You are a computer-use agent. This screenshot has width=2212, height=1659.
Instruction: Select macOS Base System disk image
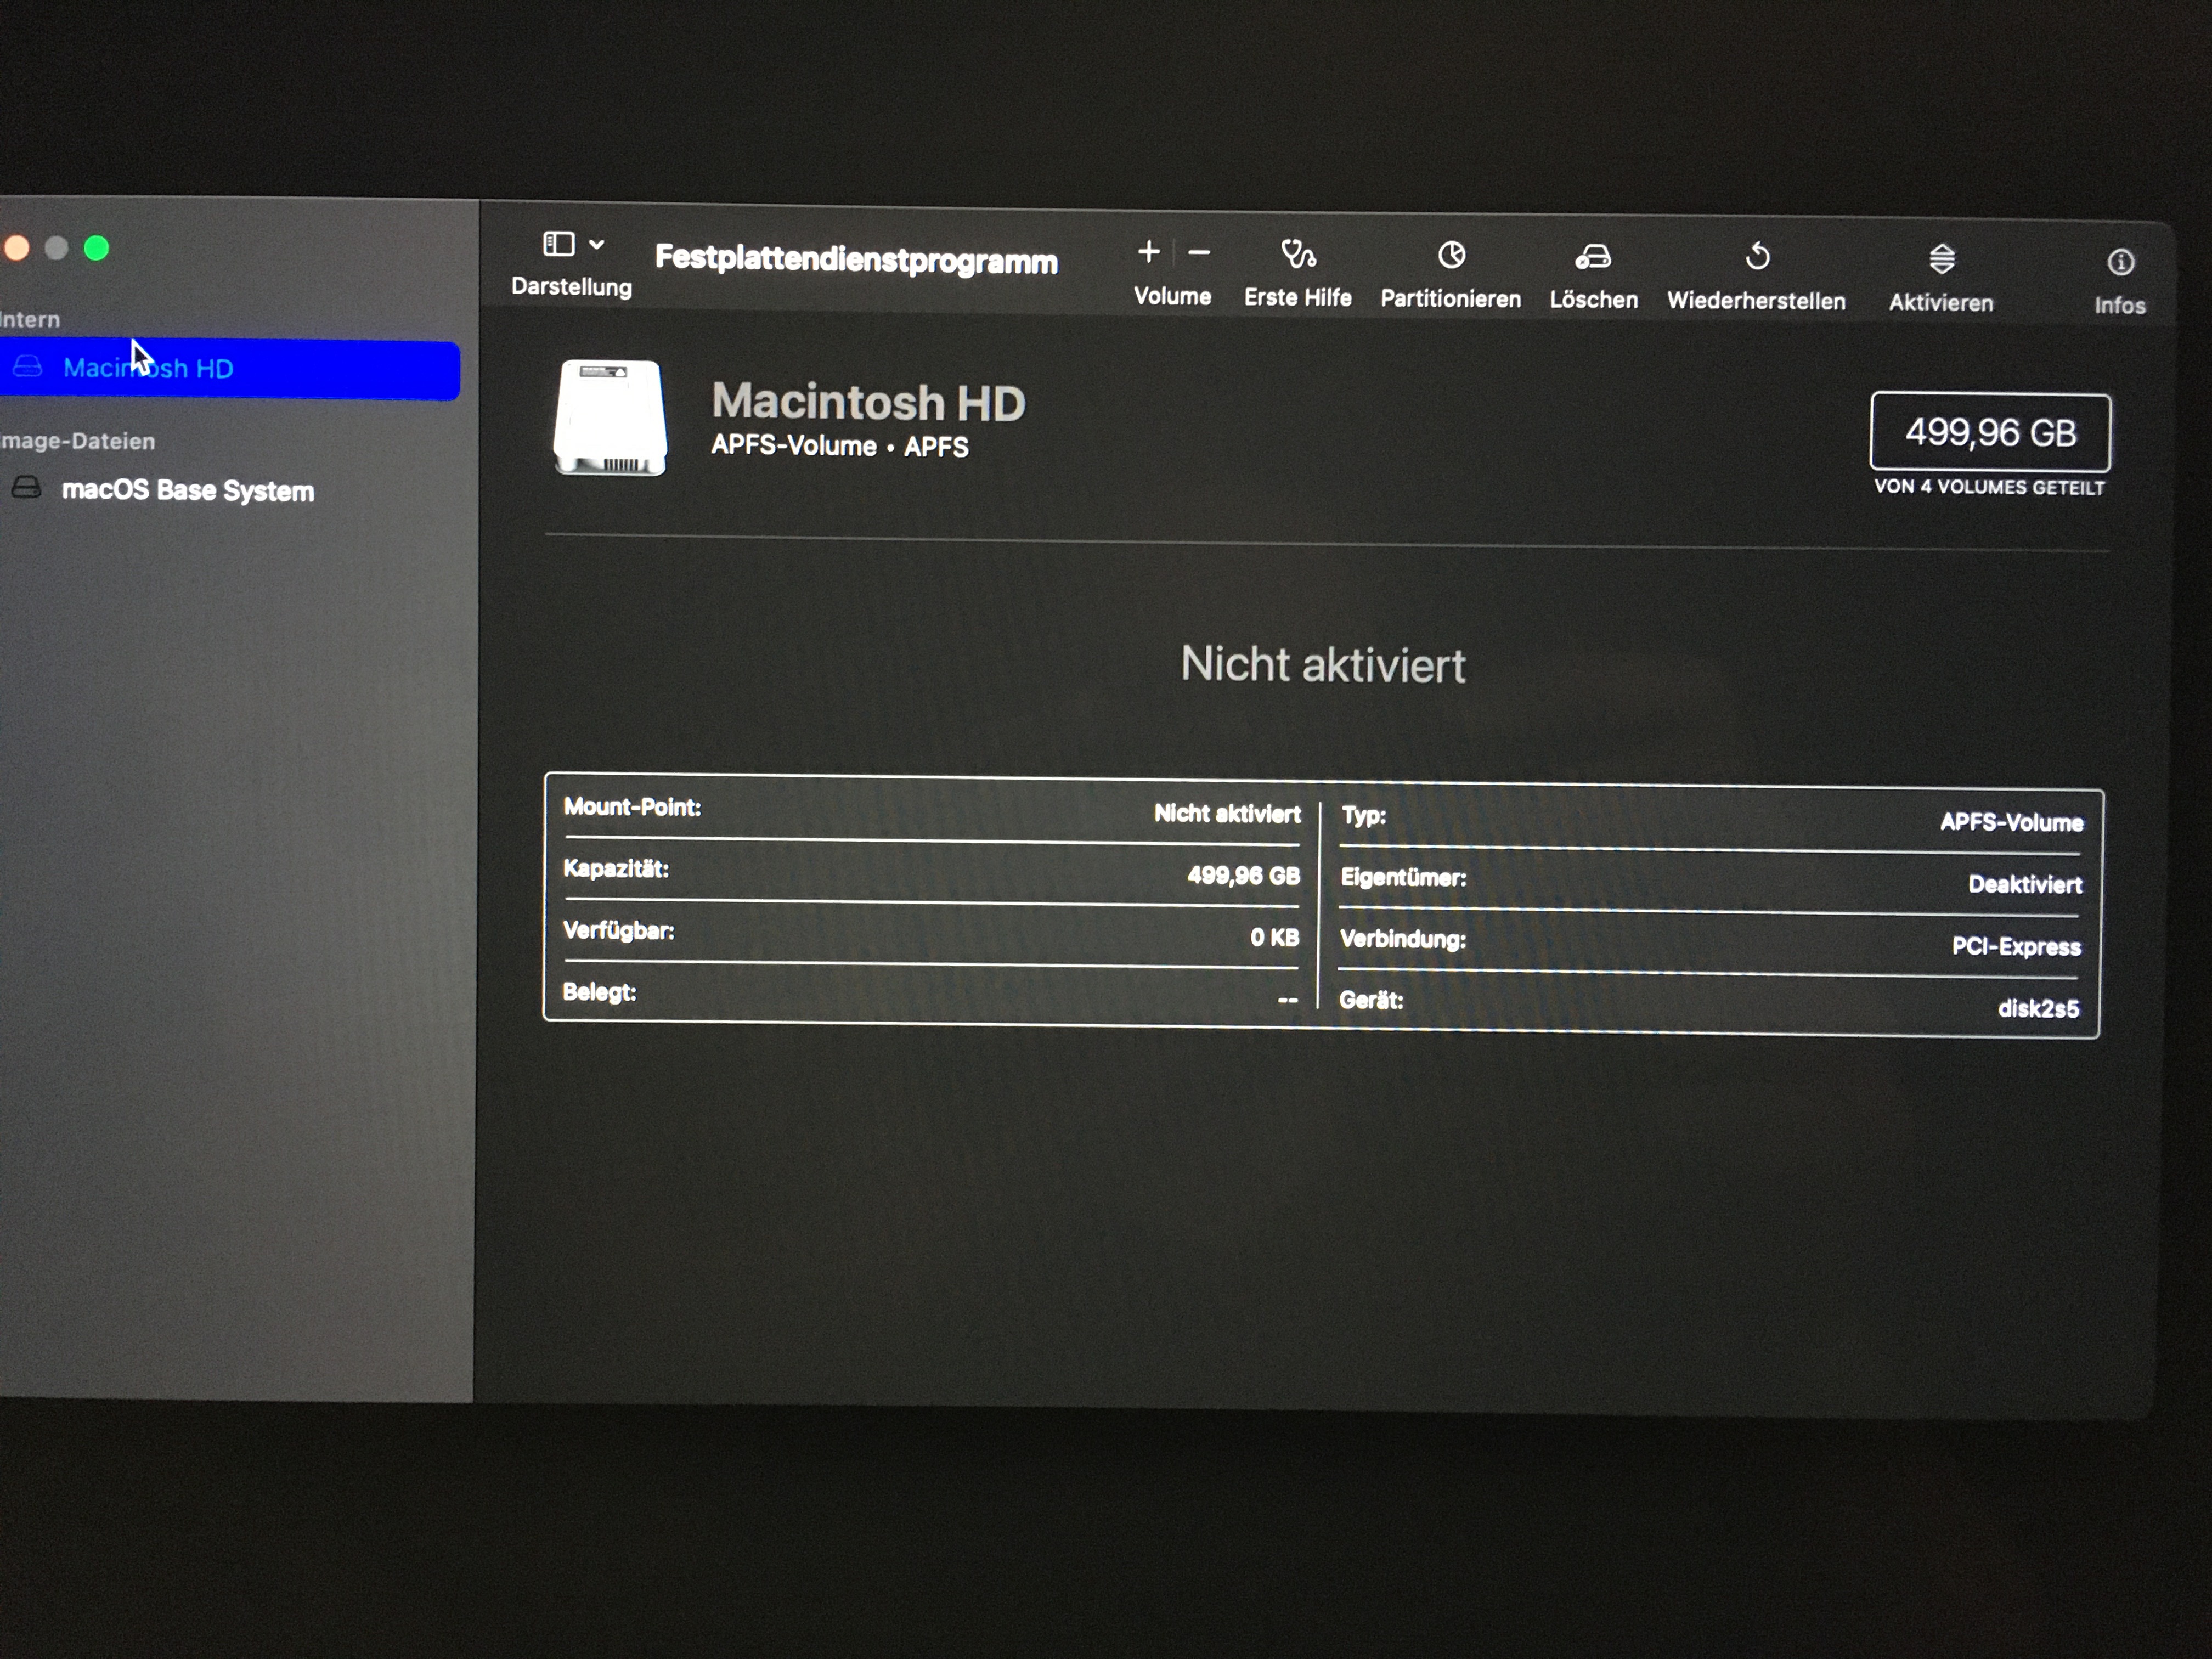187,490
